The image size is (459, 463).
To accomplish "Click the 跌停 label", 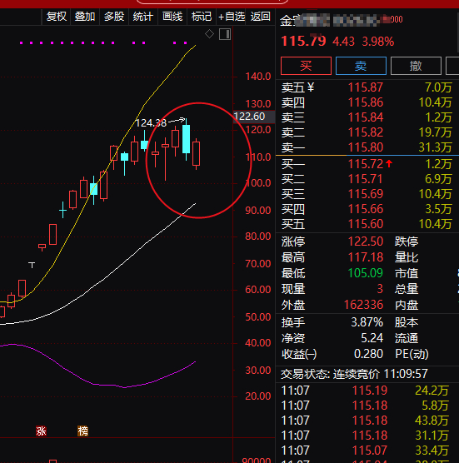I will 407,241.
